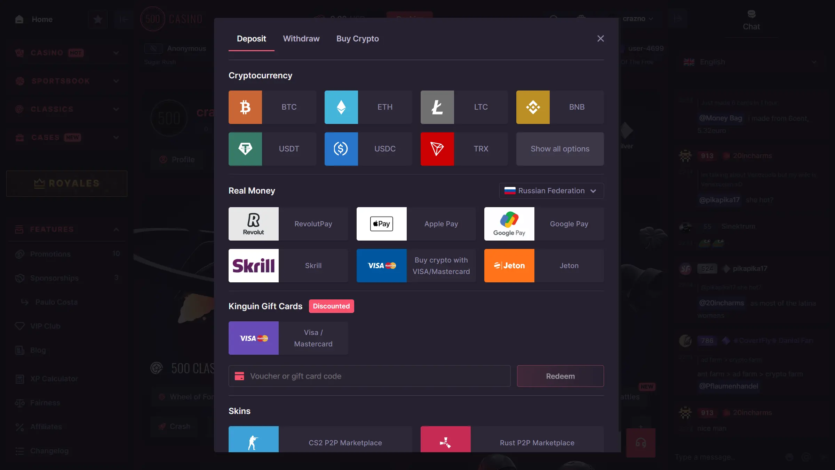This screenshot has width=835, height=470.
Task: Open the Russian Federation country dropdown
Action: coord(551,191)
